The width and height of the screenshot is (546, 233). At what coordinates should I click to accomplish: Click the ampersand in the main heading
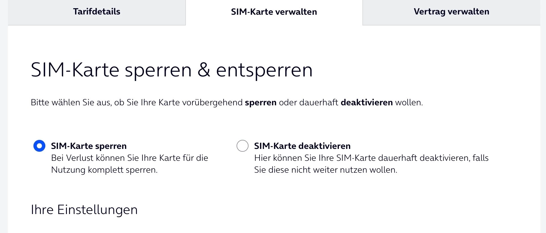[x=204, y=70]
